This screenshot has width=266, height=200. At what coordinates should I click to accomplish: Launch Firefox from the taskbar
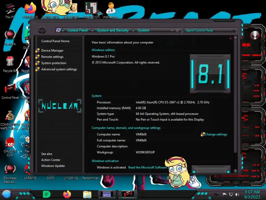(x=67, y=194)
